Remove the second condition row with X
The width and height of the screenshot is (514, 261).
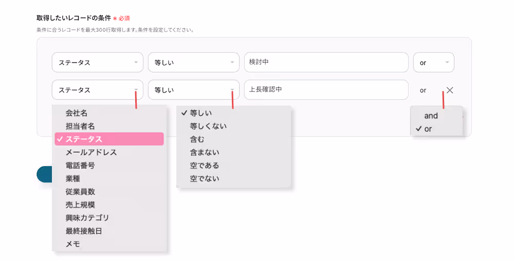pos(450,90)
